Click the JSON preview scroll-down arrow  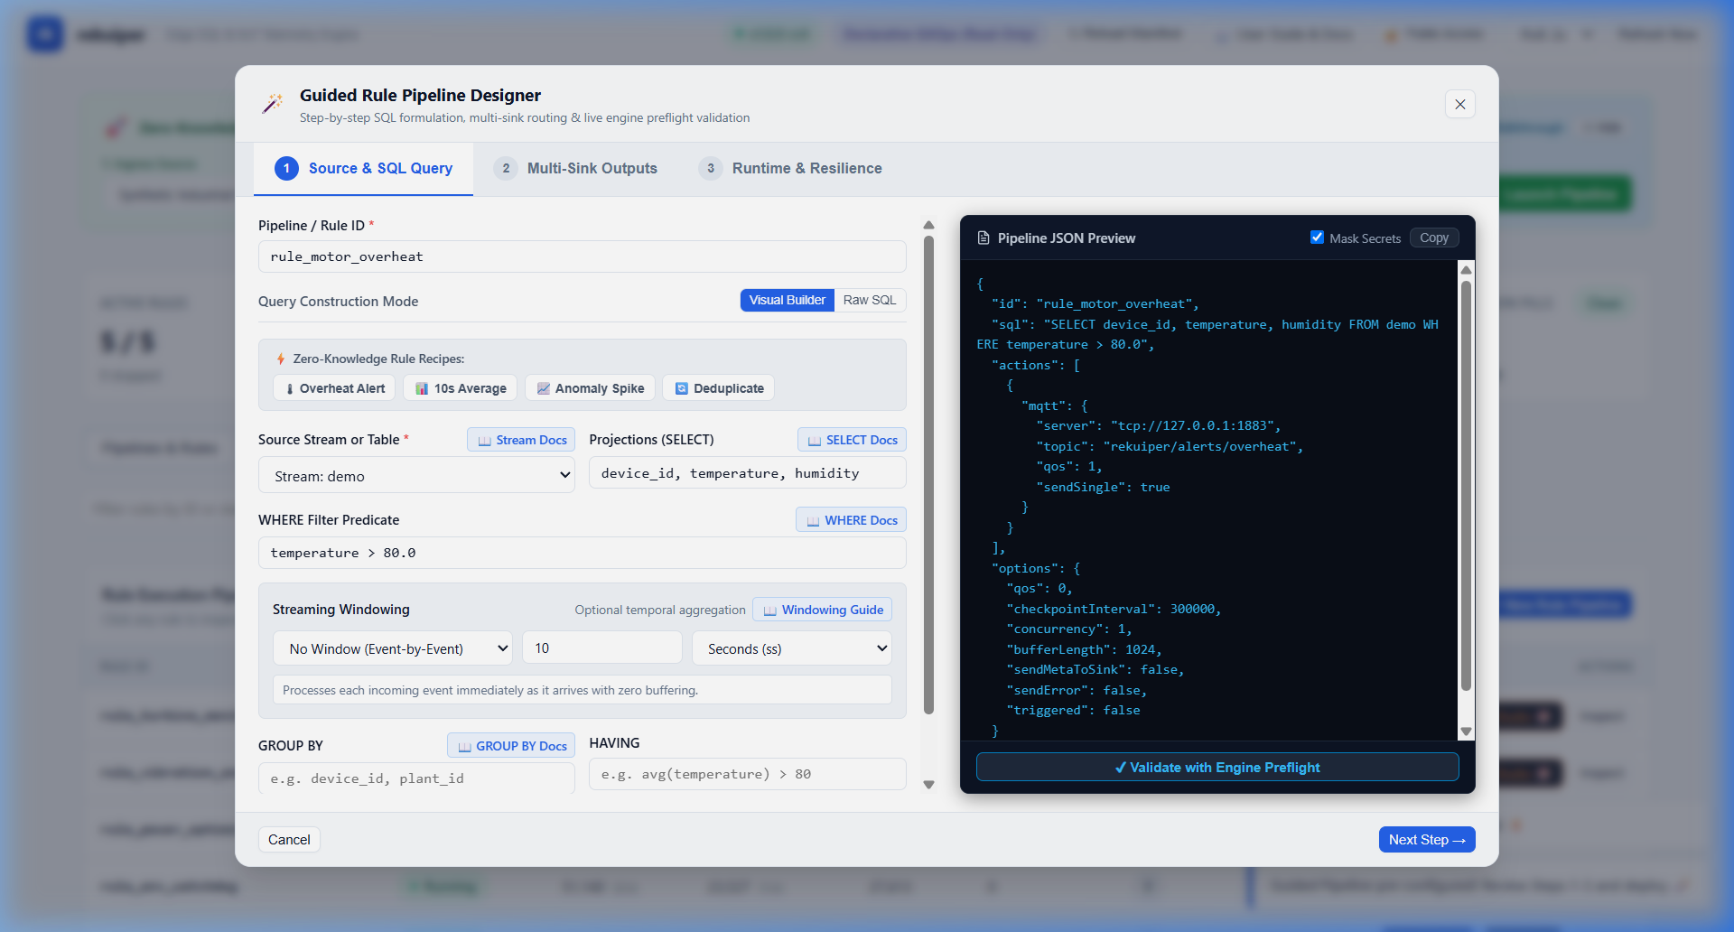[1466, 731]
